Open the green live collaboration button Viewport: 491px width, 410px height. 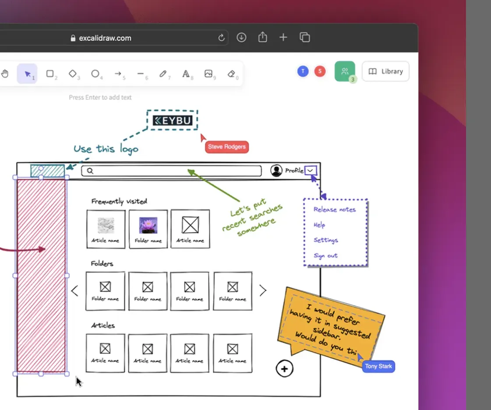point(345,71)
